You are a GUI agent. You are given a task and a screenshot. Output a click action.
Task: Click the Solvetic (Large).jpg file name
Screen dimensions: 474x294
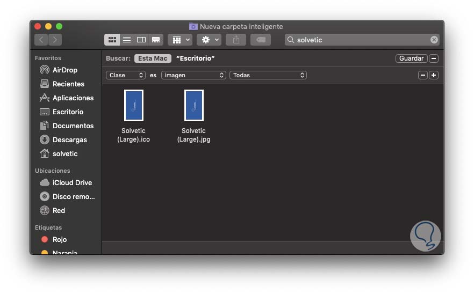tap(193, 135)
